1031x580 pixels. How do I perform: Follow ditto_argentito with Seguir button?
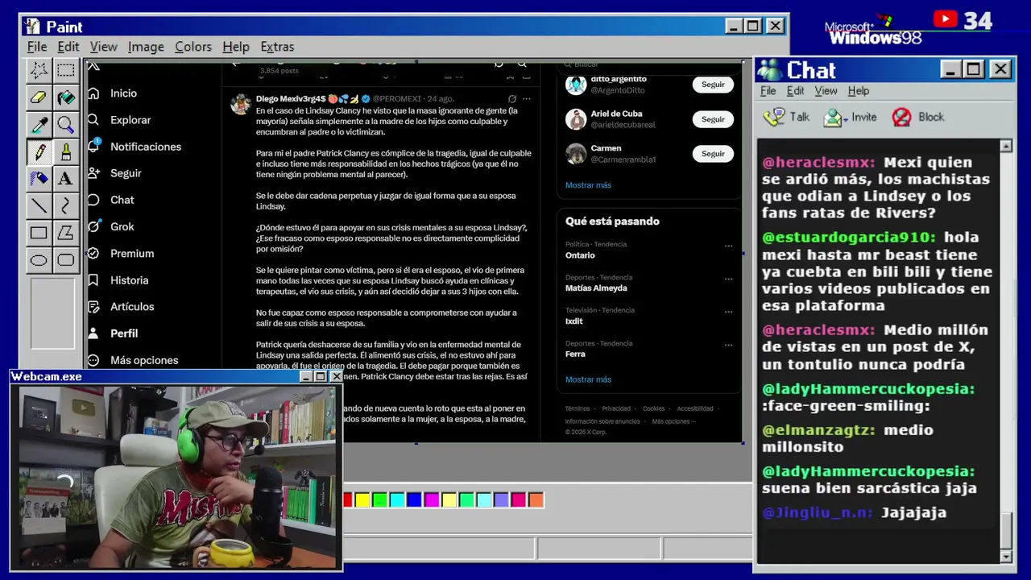coord(713,85)
